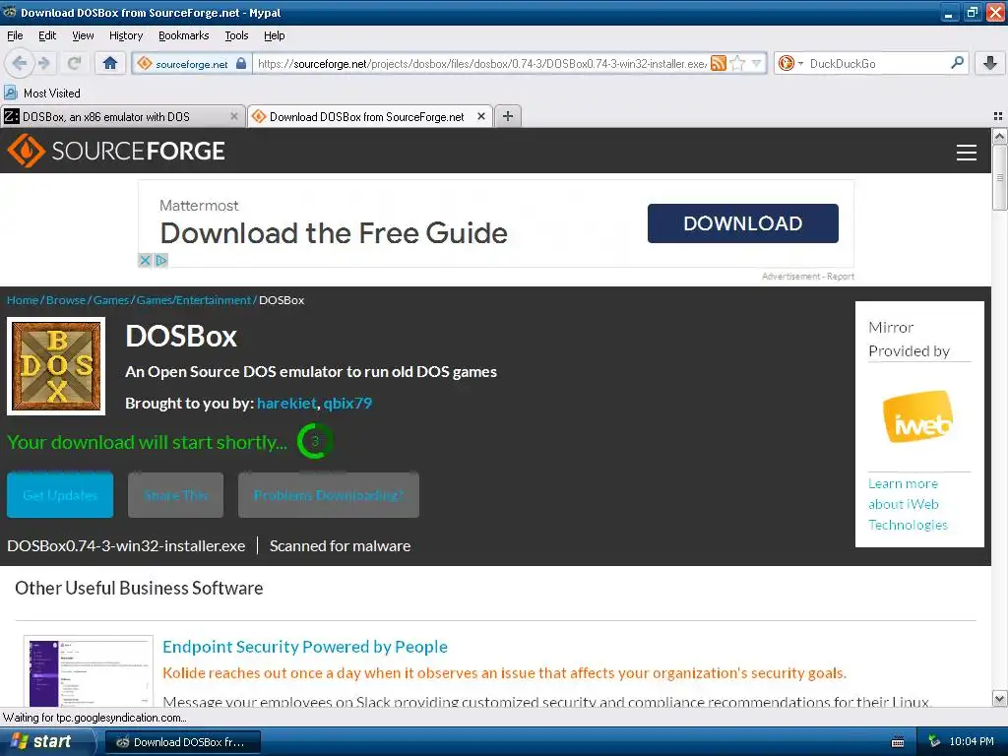Click the AdChoices triangle icon

pos(161,260)
